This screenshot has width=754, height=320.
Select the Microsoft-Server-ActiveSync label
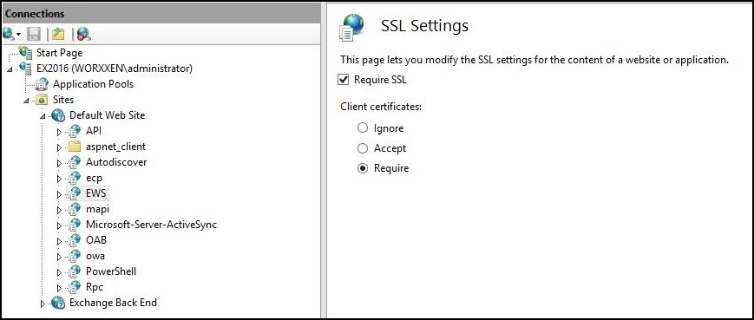tap(152, 225)
